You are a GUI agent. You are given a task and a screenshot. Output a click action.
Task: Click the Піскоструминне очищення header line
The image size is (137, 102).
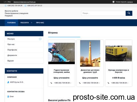tap(17, 13)
